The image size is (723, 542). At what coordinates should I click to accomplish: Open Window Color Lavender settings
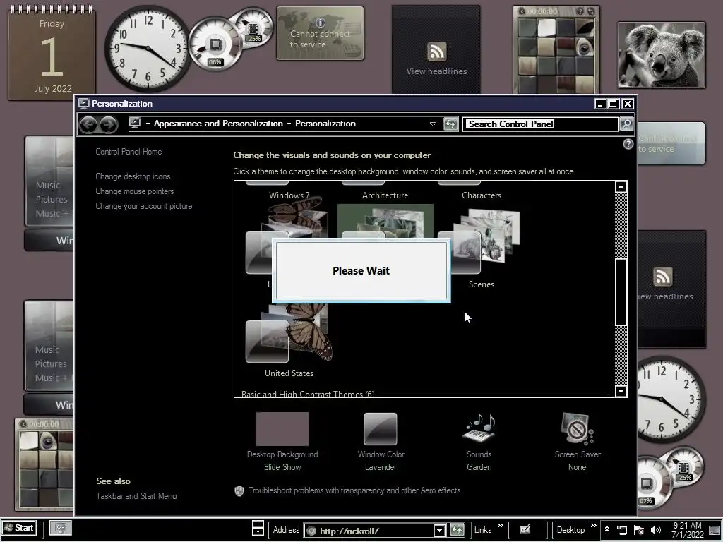(x=381, y=442)
